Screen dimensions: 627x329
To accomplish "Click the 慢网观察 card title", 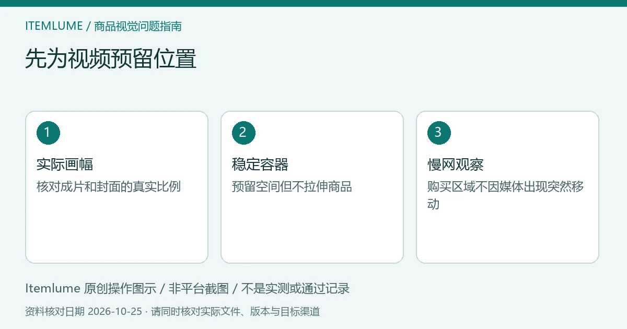I will [456, 165].
